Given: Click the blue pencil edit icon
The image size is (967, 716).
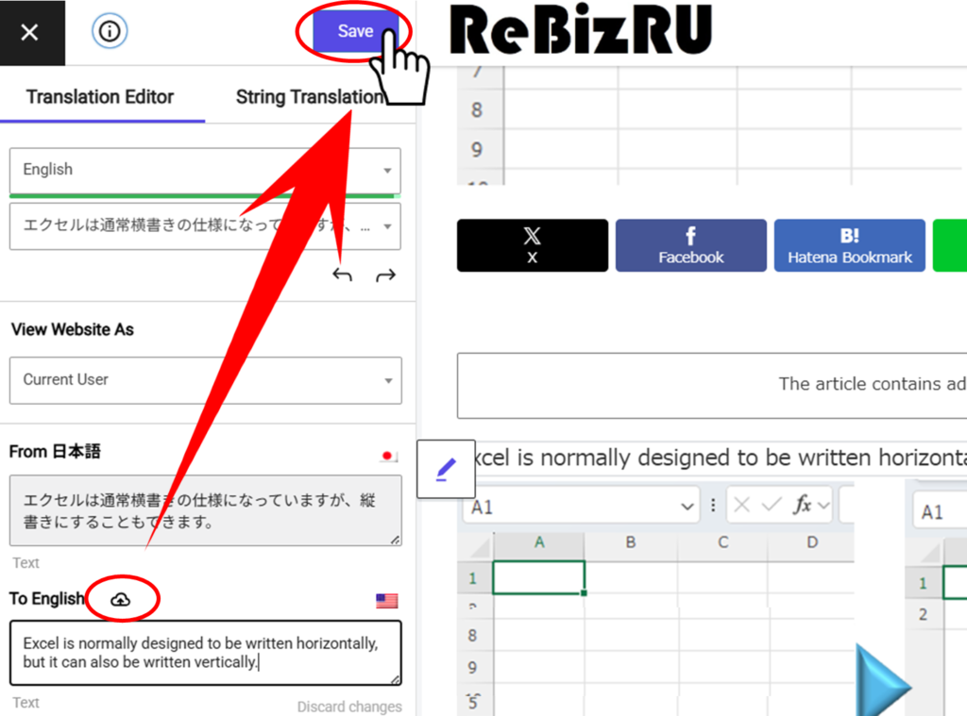Looking at the screenshot, I should [x=446, y=469].
